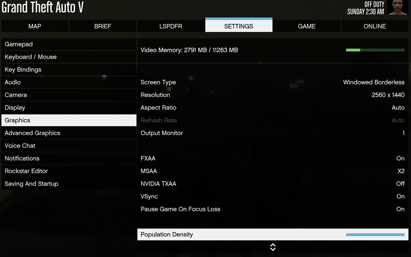Change the Aspect Ratio Auto value
411x257 pixels.
[x=398, y=107]
